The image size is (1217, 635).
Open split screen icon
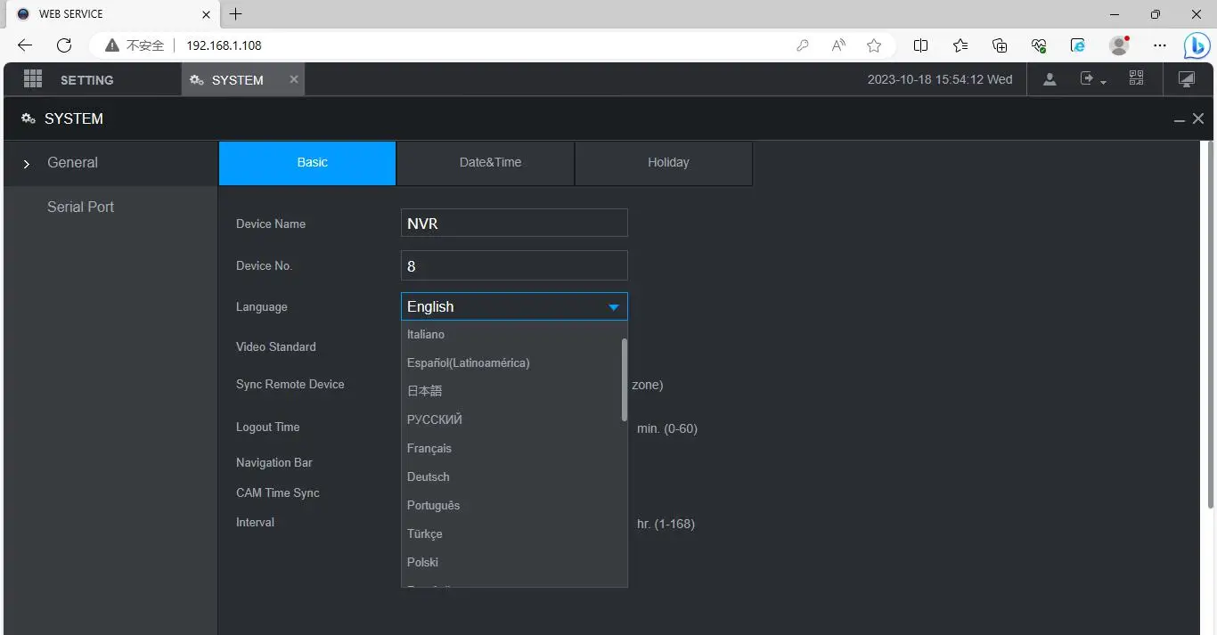pyautogui.click(x=921, y=45)
